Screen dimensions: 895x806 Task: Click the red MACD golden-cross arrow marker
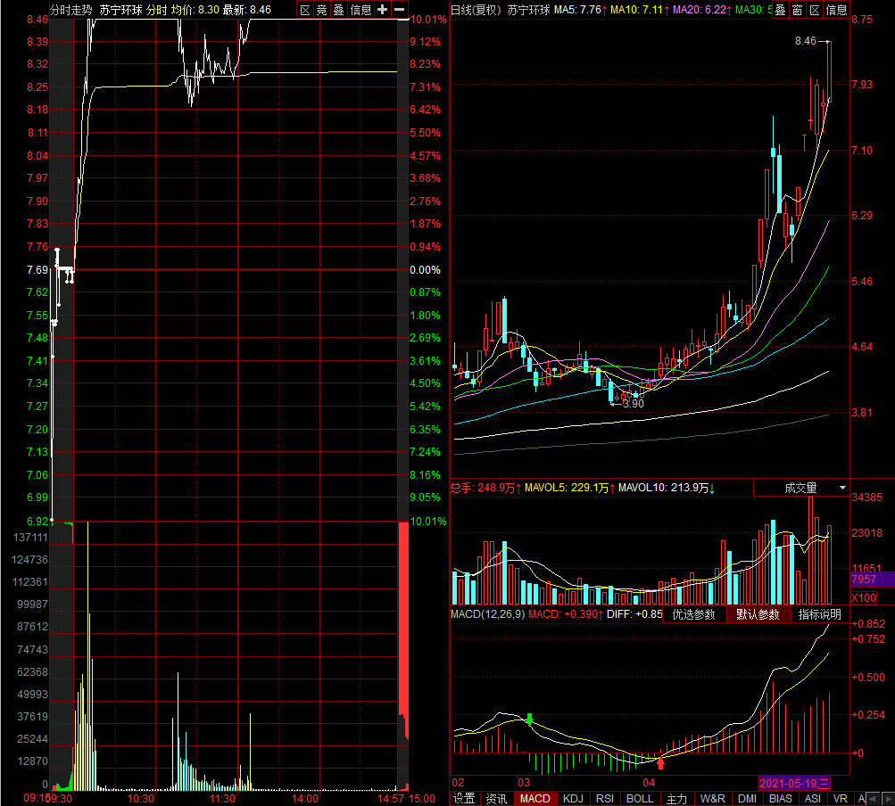click(x=661, y=762)
